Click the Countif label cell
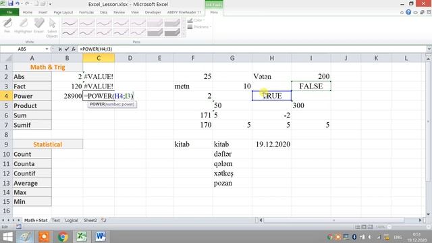 pos(32,173)
